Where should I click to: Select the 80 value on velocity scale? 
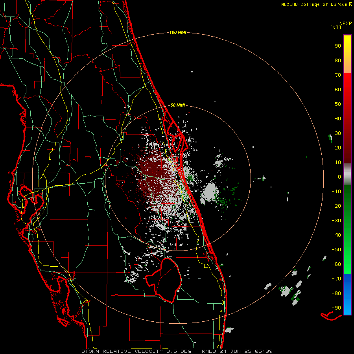pyautogui.click(x=338, y=60)
